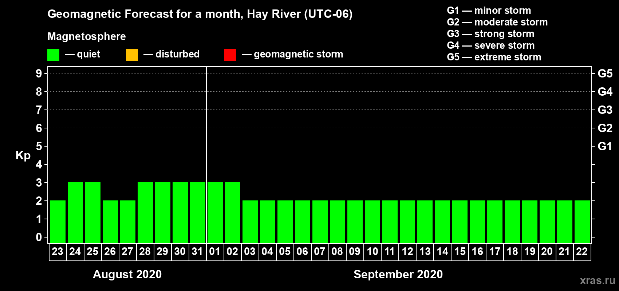Viewport: 619px width, 291px height.
Task: Select the bar for August 28
Action: pos(145,212)
